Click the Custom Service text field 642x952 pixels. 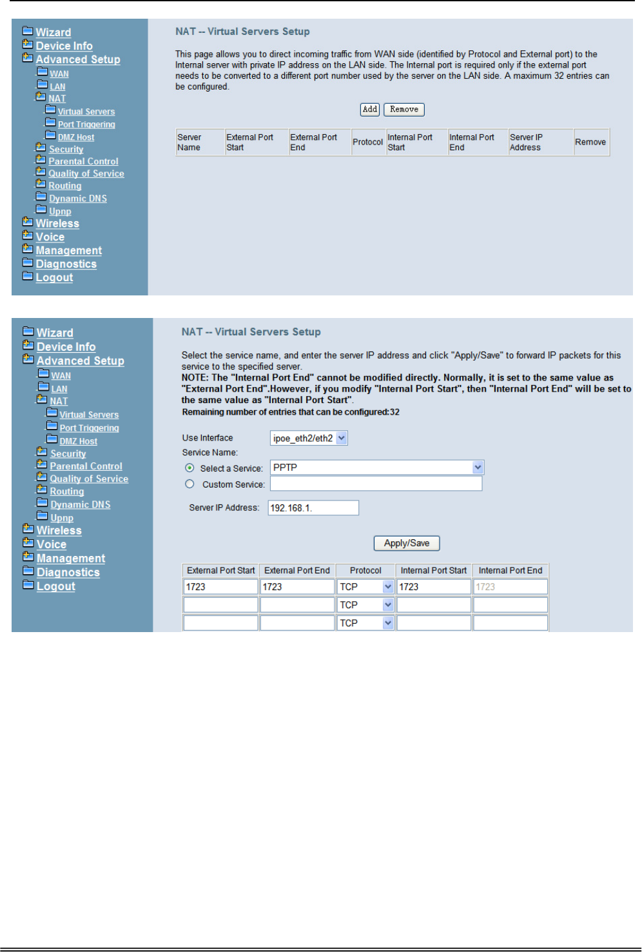point(376,484)
